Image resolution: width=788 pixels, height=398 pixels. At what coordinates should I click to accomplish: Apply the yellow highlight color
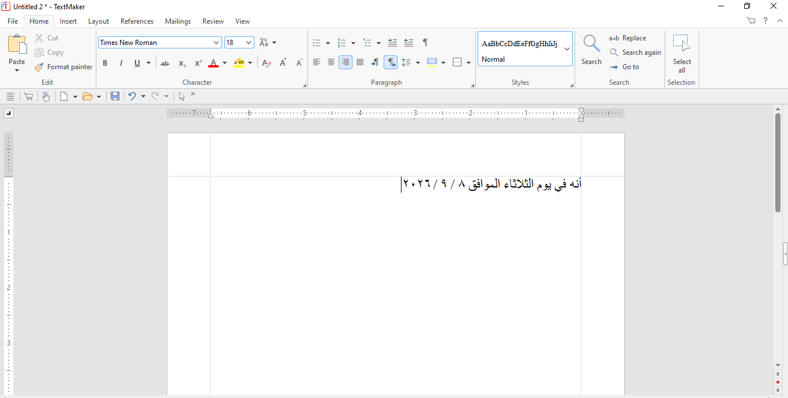coord(239,63)
